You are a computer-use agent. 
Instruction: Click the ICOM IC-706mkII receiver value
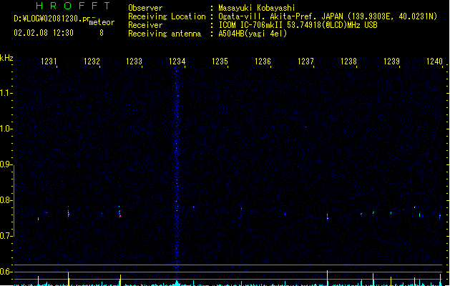pos(298,25)
